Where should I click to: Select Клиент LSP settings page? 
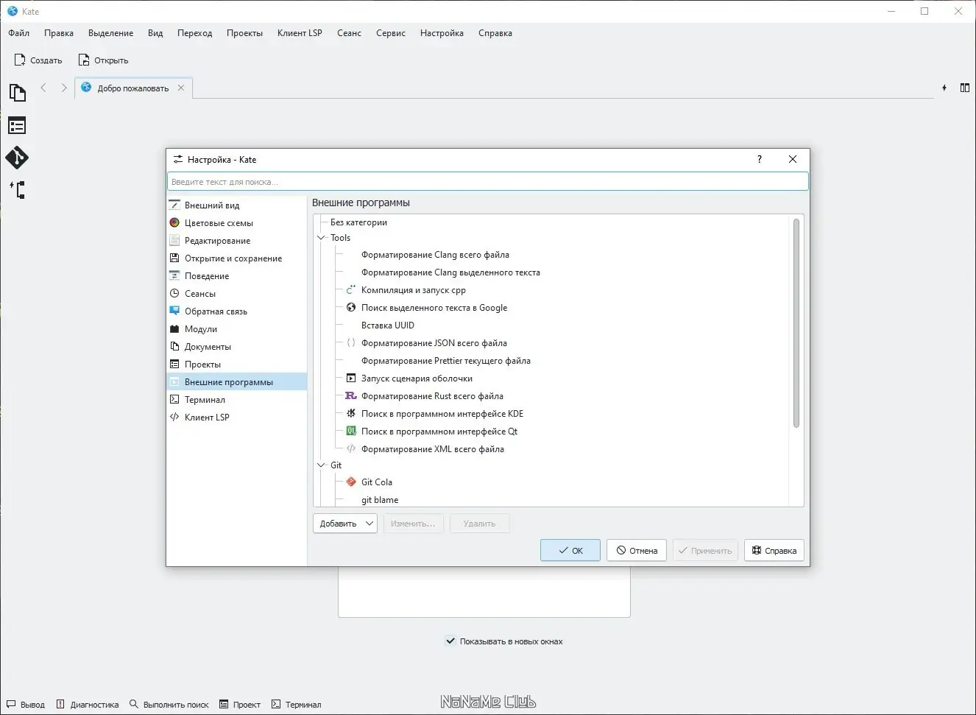click(236, 418)
